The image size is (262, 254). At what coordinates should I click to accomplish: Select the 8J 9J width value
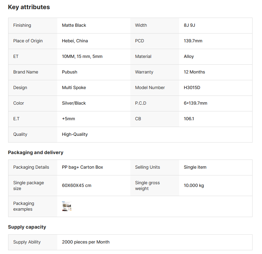[x=190, y=25]
